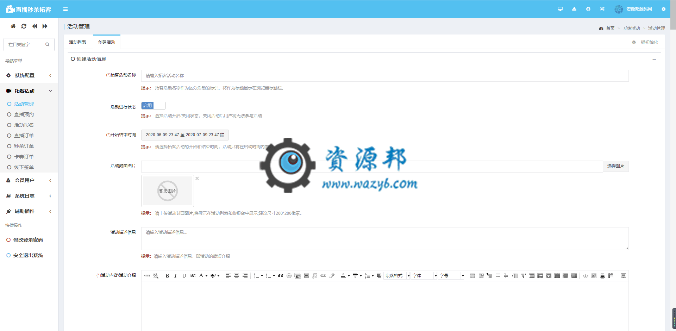Open 卡券订单 sidebar item
676x331 pixels.
(24, 157)
